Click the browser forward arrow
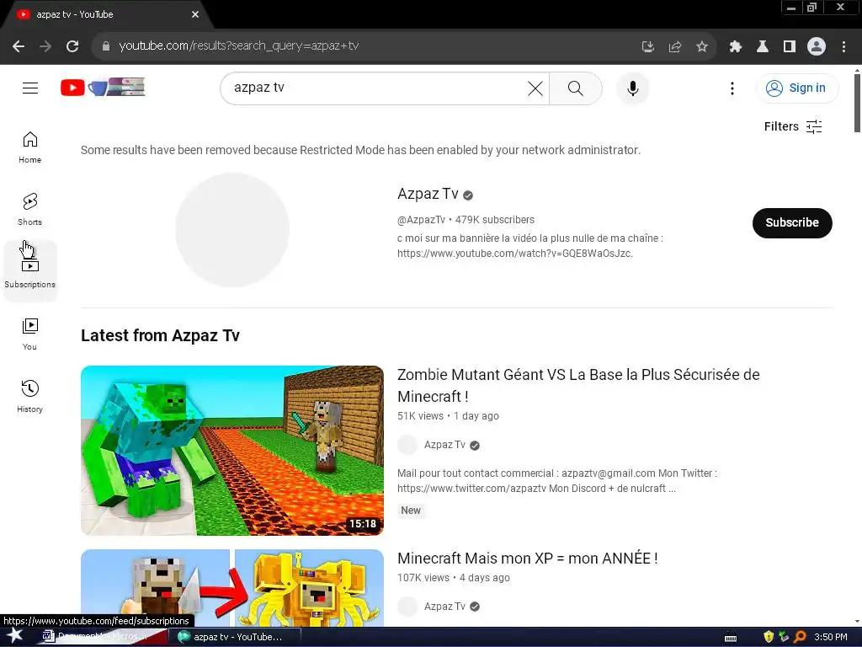The width and height of the screenshot is (862, 647). [45, 46]
